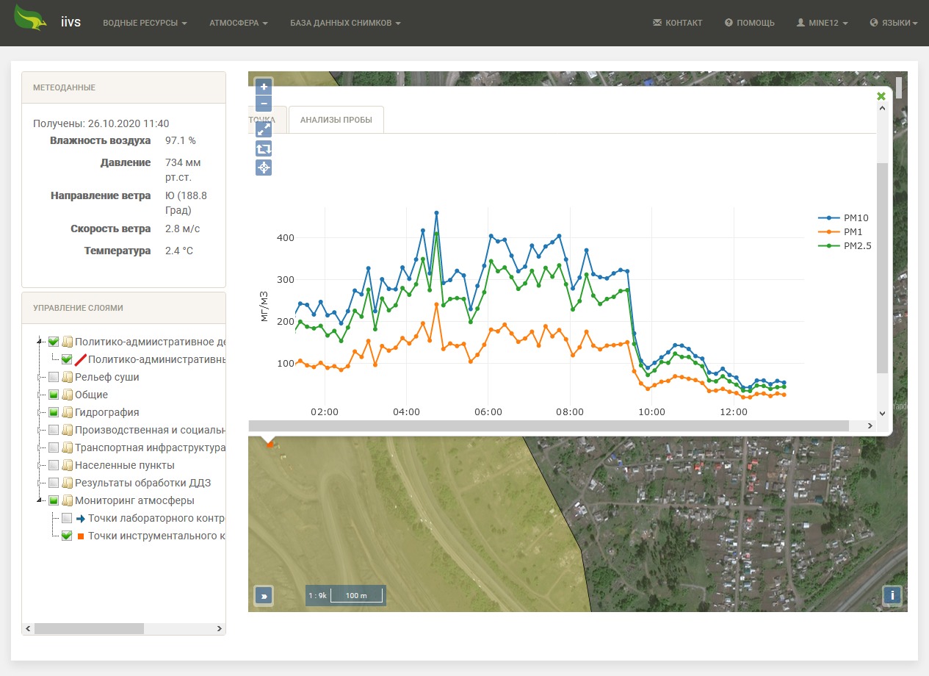Open the map info button
The height and width of the screenshot is (676, 929).
point(892,595)
